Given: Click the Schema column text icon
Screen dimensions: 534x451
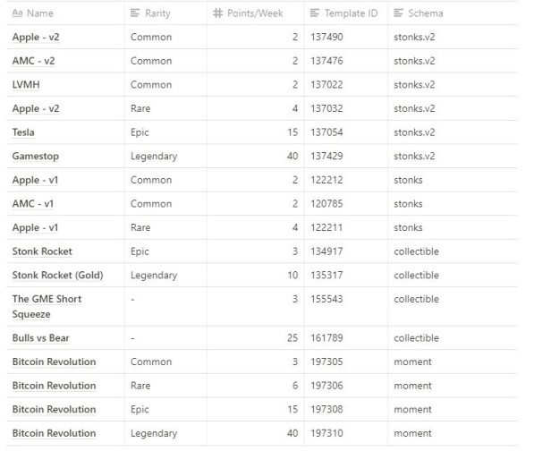Looking at the screenshot, I should pyautogui.click(x=398, y=13).
